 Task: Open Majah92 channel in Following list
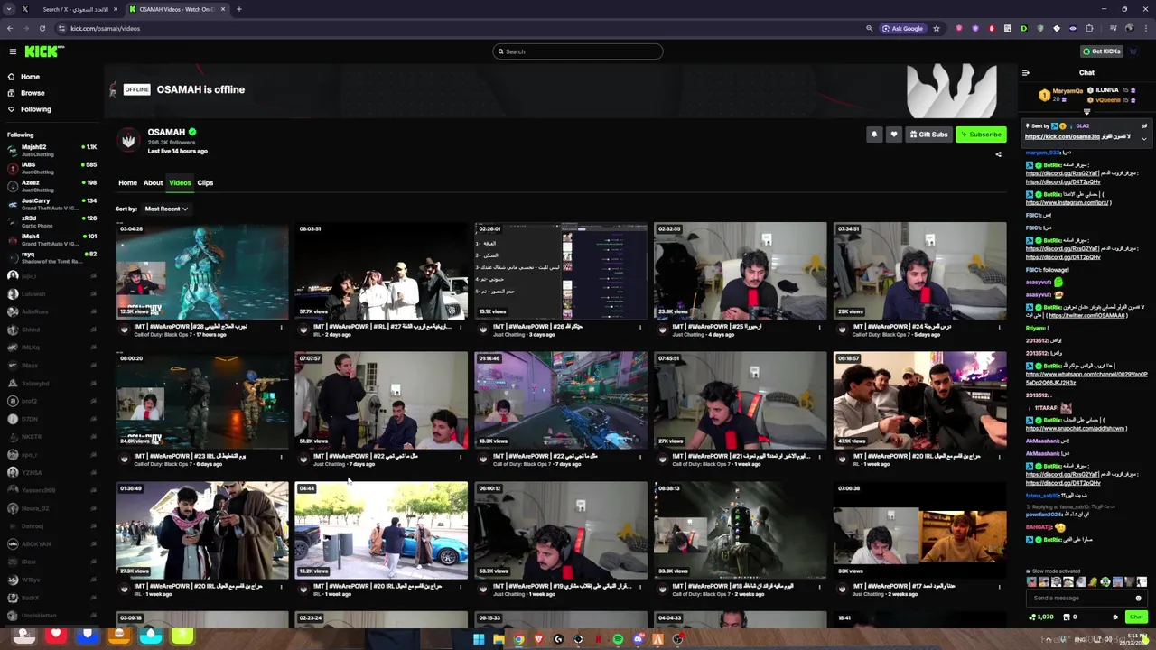[x=51, y=150]
